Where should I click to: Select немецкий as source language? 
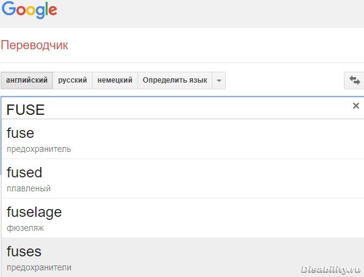pyautogui.click(x=115, y=80)
